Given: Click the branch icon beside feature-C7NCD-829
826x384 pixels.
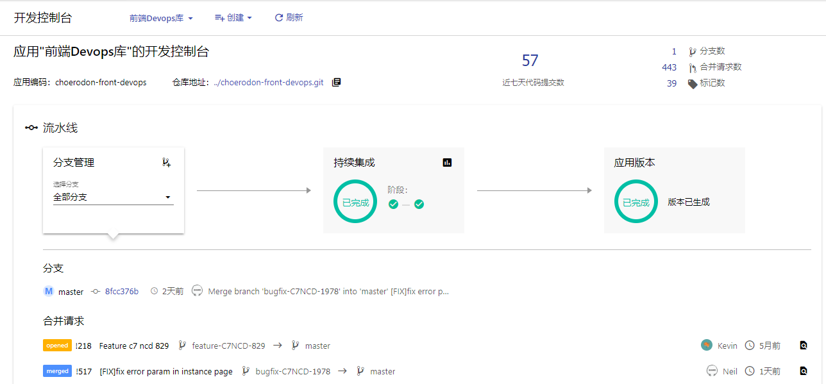Looking at the screenshot, I should point(182,346).
